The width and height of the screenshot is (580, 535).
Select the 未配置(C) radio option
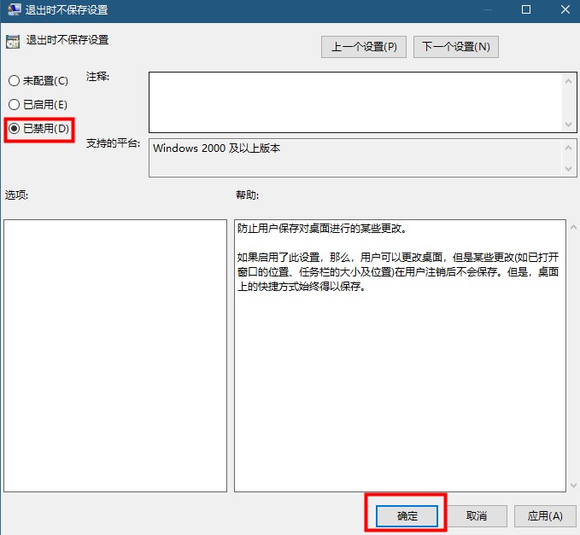click(14, 81)
